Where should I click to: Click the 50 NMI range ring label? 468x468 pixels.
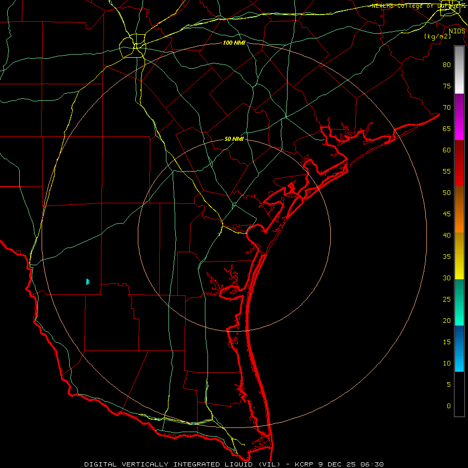[x=234, y=139]
